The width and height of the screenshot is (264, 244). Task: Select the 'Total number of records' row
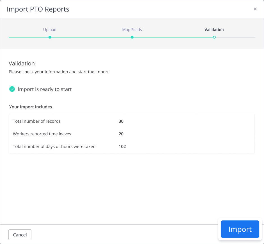[x=36, y=121]
